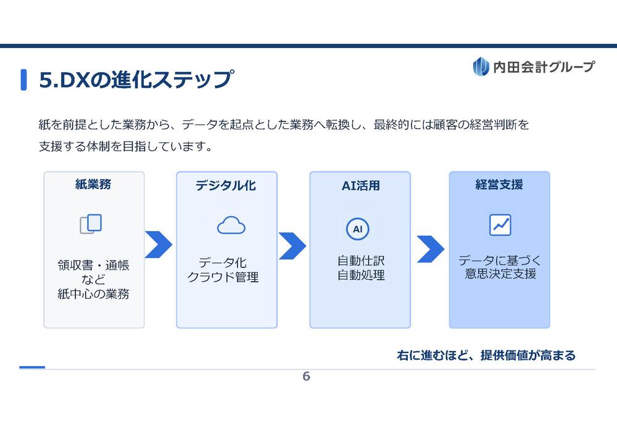This screenshot has height=432, width=617.
Task: Click the paper documents icon under 紙業務
Action: tap(91, 224)
